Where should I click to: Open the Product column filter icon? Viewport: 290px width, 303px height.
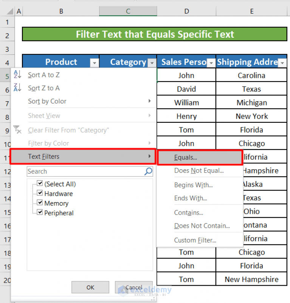point(94,63)
